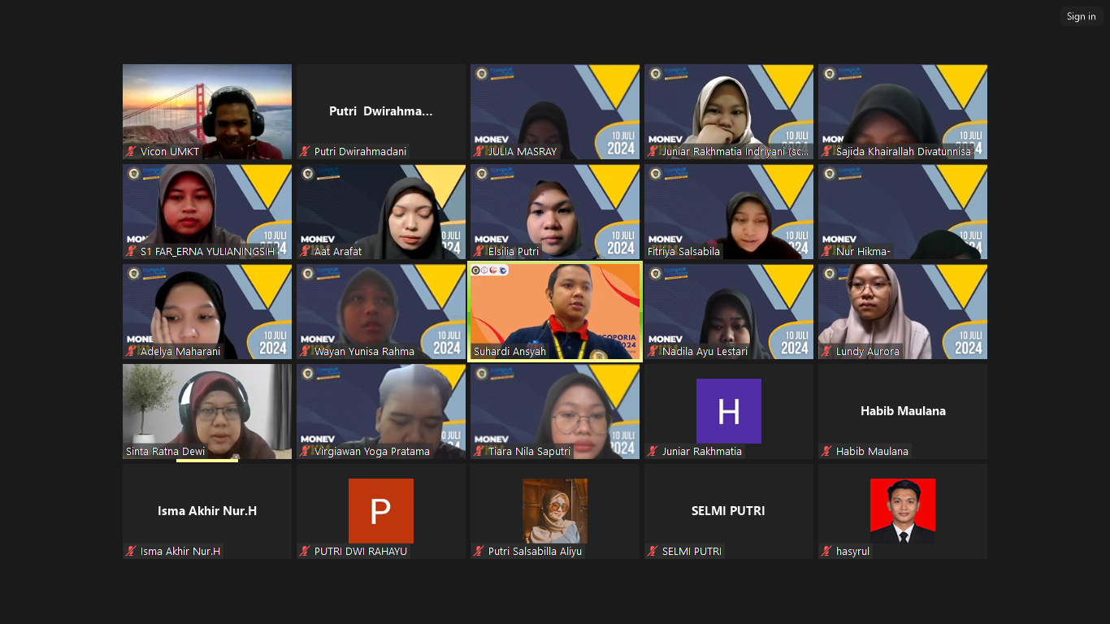Select the muted mic icon on JULIA MASRAY
This screenshot has height=624, width=1110.
[479, 152]
